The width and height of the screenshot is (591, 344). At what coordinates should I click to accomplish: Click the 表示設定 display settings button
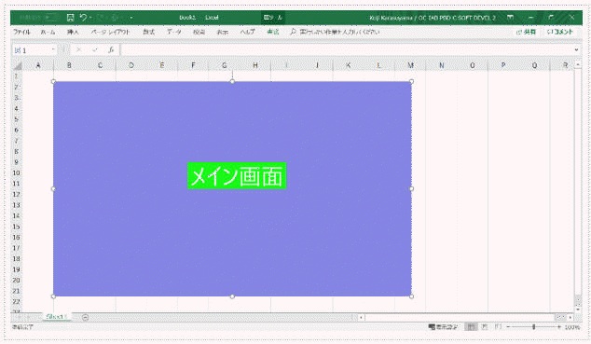444,326
